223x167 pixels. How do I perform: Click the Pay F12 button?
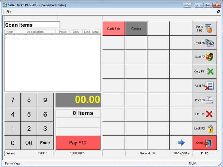pos(78,143)
